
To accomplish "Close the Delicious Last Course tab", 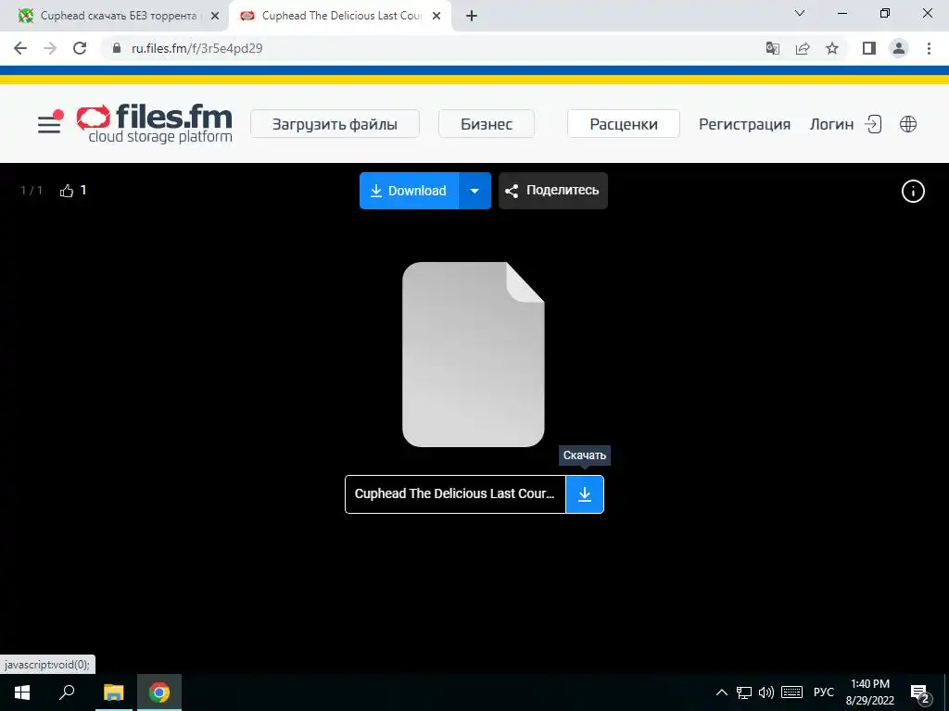I will coord(437,16).
